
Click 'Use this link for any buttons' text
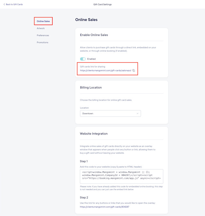pos(118,203)
